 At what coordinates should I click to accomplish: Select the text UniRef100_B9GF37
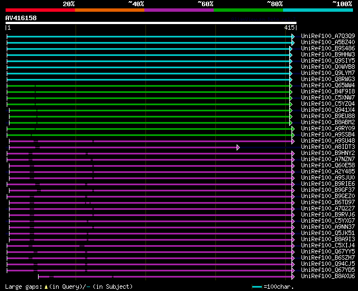328,190
